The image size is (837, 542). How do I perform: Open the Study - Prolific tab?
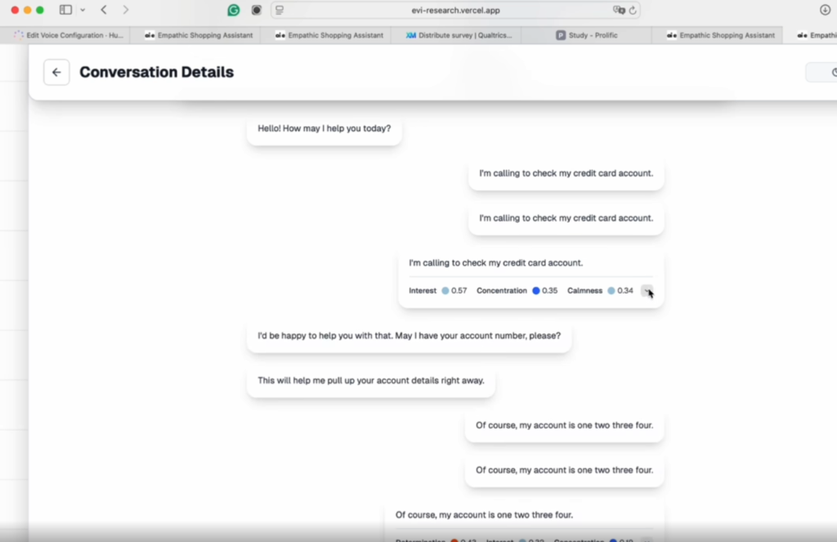[587, 35]
